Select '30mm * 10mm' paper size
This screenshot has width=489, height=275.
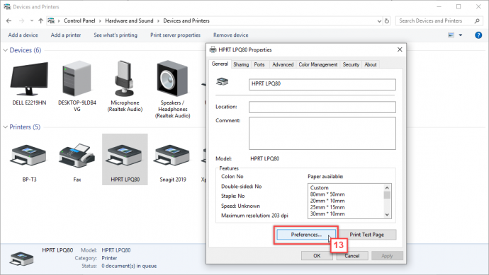click(x=327, y=213)
